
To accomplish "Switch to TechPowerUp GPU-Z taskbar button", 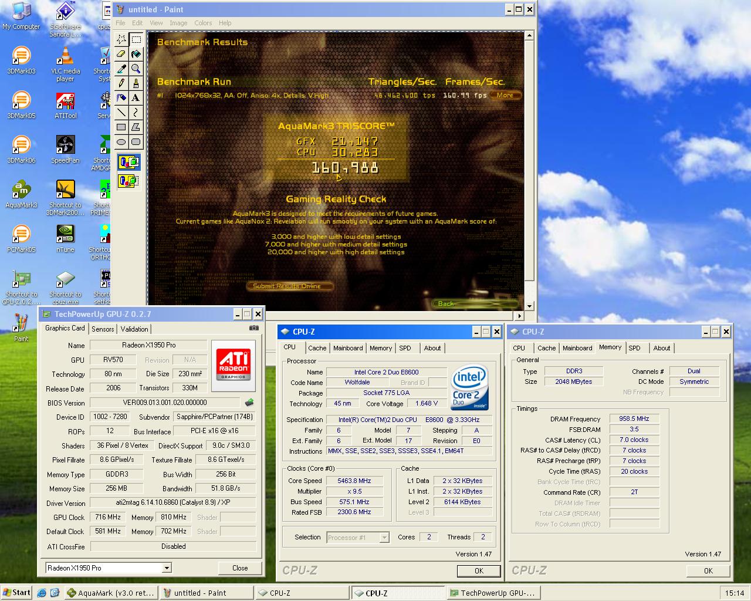I will point(493,593).
